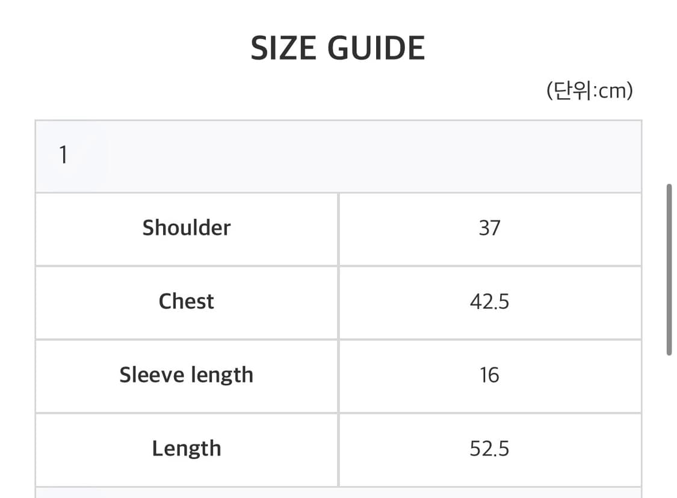Click the Chest label cell
677x498 pixels.
point(187,303)
